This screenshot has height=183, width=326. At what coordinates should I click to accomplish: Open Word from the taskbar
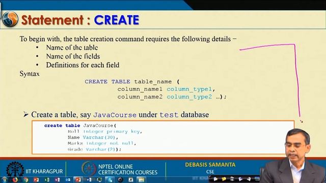[89, 179]
